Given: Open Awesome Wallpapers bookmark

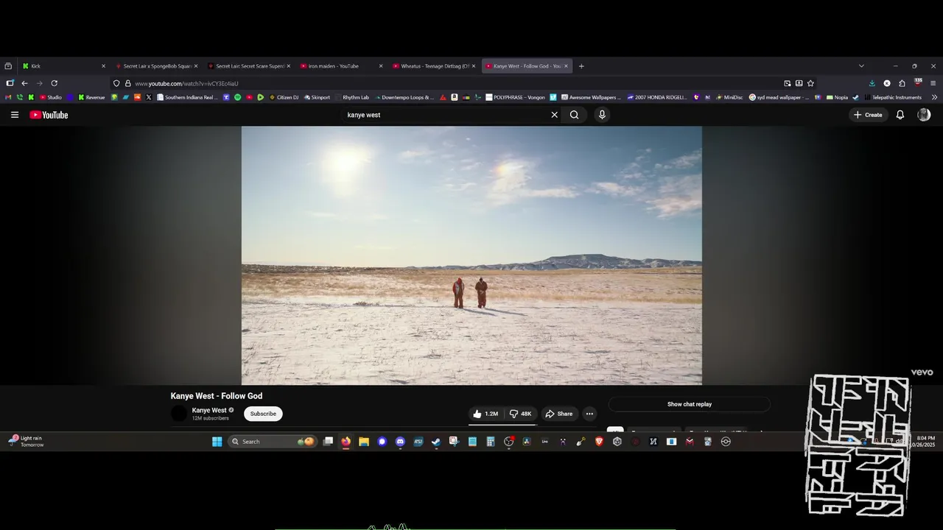Looking at the screenshot, I should click(591, 97).
